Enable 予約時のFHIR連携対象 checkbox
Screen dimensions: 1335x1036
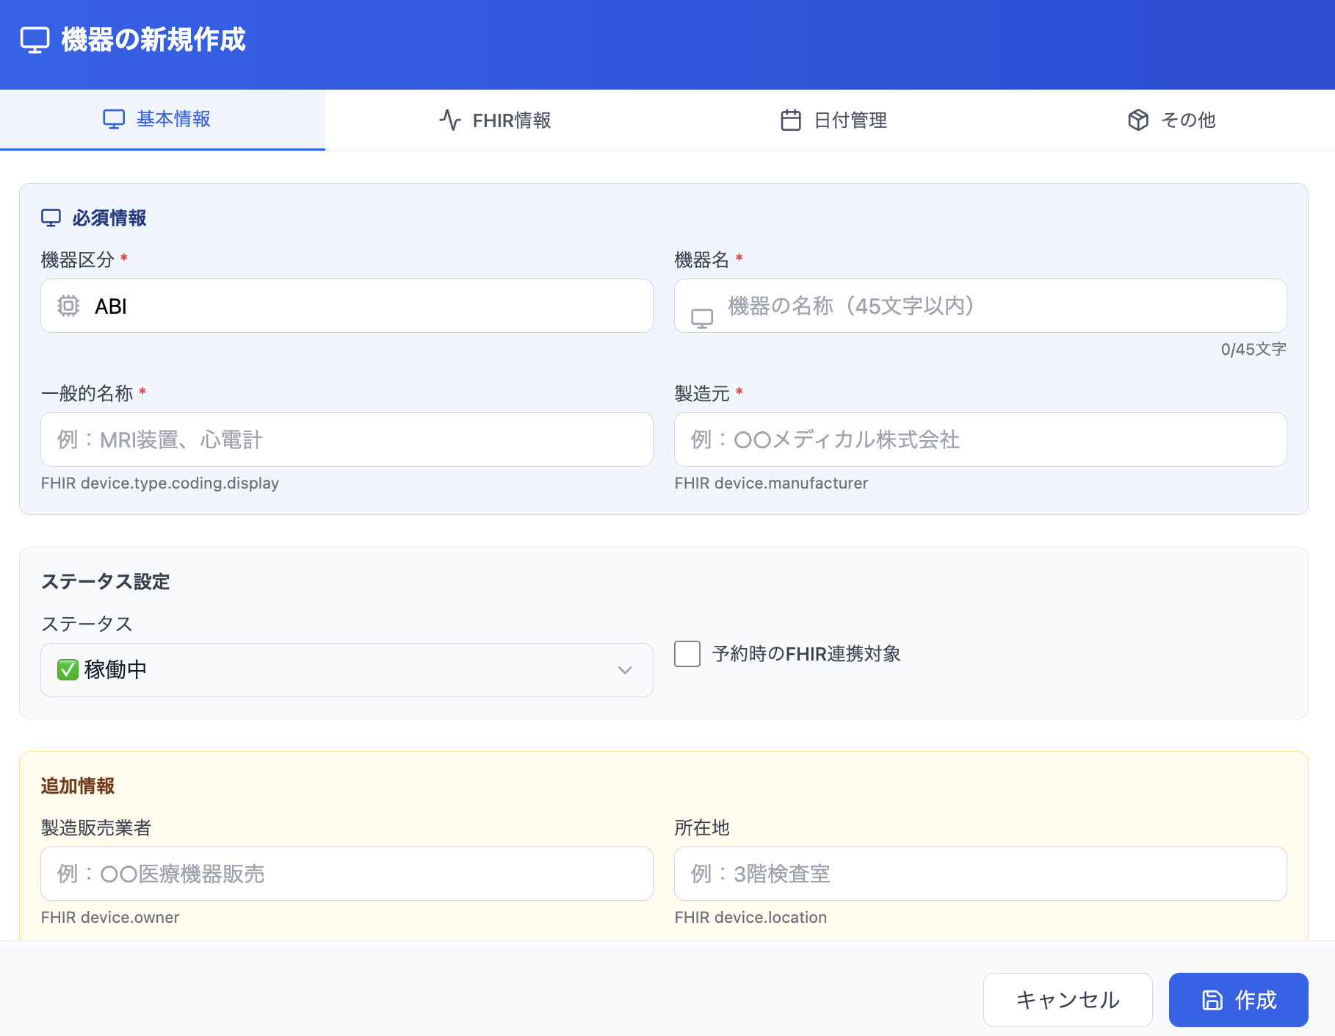coord(687,654)
